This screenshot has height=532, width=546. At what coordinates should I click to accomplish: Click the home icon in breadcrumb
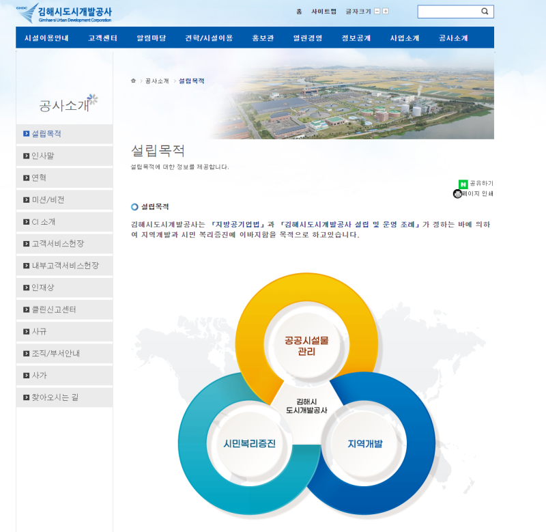click(x=133, y=81)
